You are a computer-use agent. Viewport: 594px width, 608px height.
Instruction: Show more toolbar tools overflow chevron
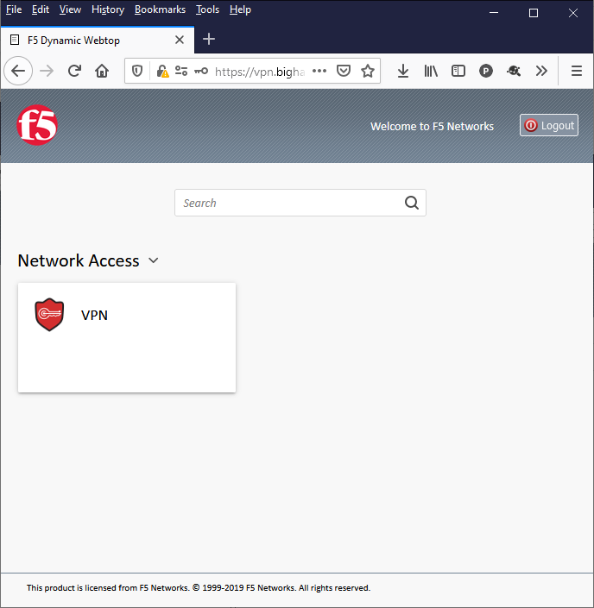(541, 71)
